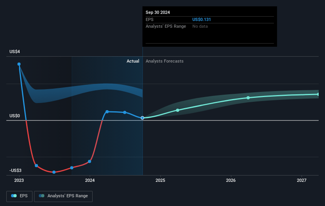
Task: Click the EPS data point at 2024 axis
Action: (89, 161)
